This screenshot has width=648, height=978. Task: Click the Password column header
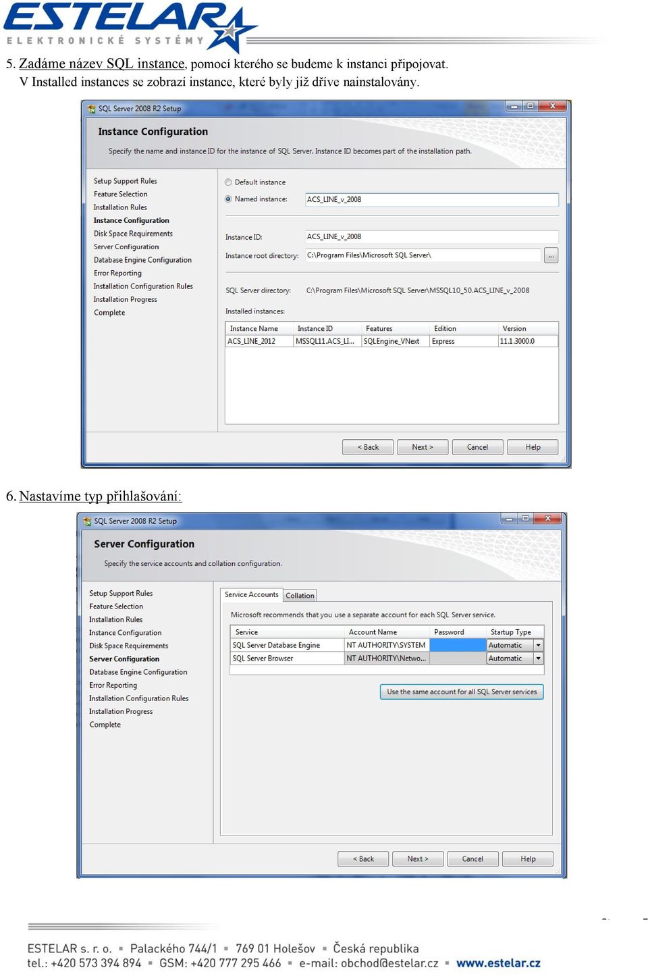tap(458, 632)
